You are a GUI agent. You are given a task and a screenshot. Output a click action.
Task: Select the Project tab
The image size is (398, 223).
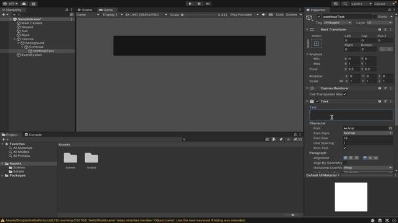10,135
